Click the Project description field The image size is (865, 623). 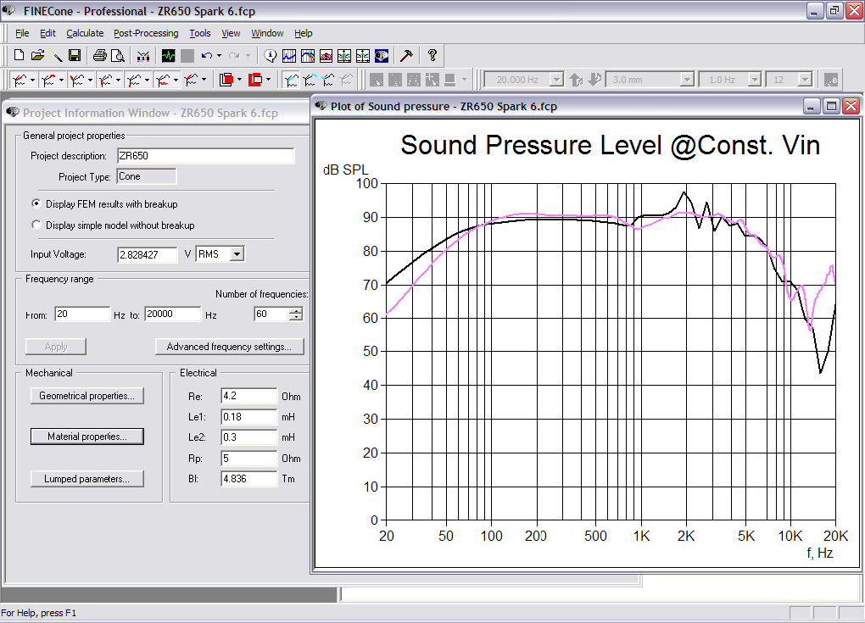(x=206, y=156)
